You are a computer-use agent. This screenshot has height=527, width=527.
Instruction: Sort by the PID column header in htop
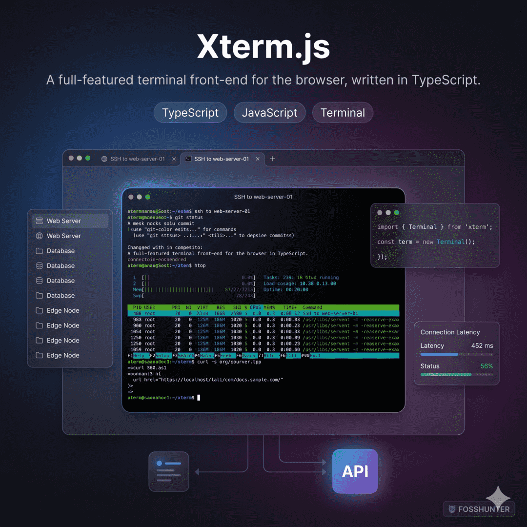click(x=137, y=307)
